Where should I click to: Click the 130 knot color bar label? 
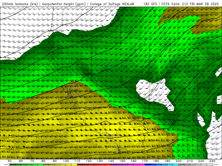[x=100, y=161]
